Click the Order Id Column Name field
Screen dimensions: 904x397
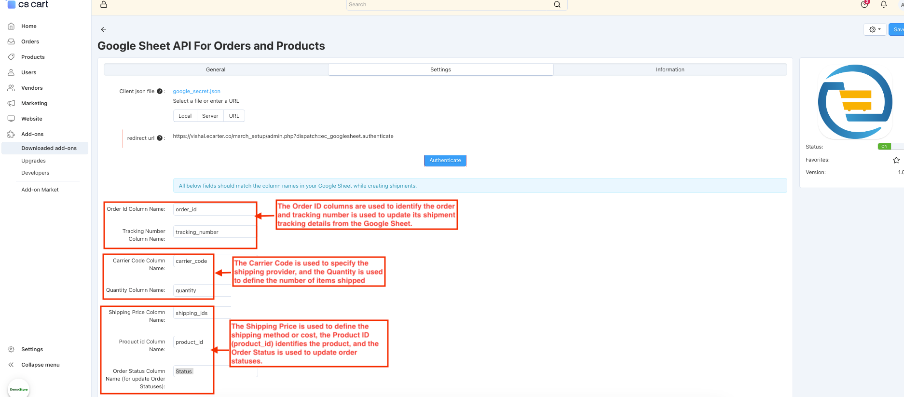click(x=215, y=209)
